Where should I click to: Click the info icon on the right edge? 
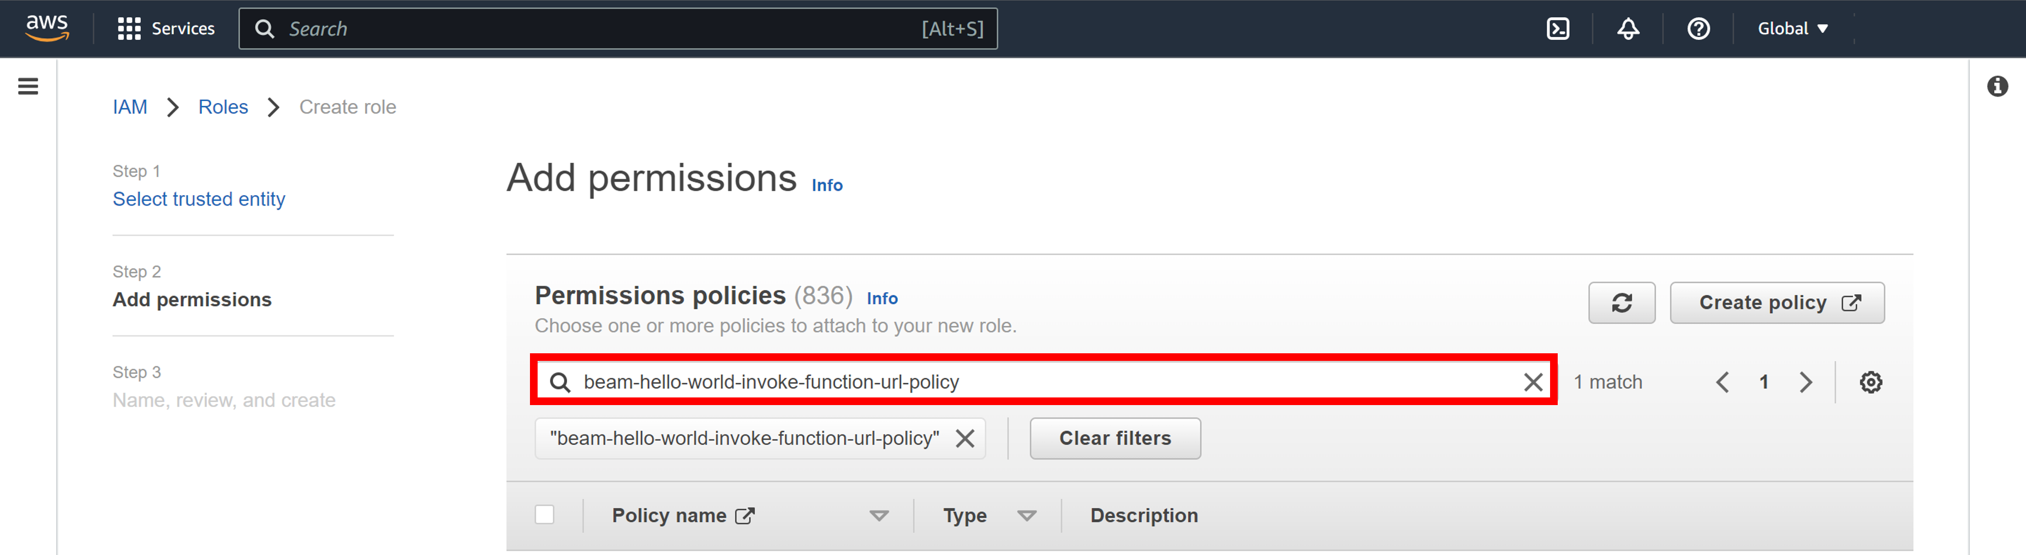[x=1998, y=87]
